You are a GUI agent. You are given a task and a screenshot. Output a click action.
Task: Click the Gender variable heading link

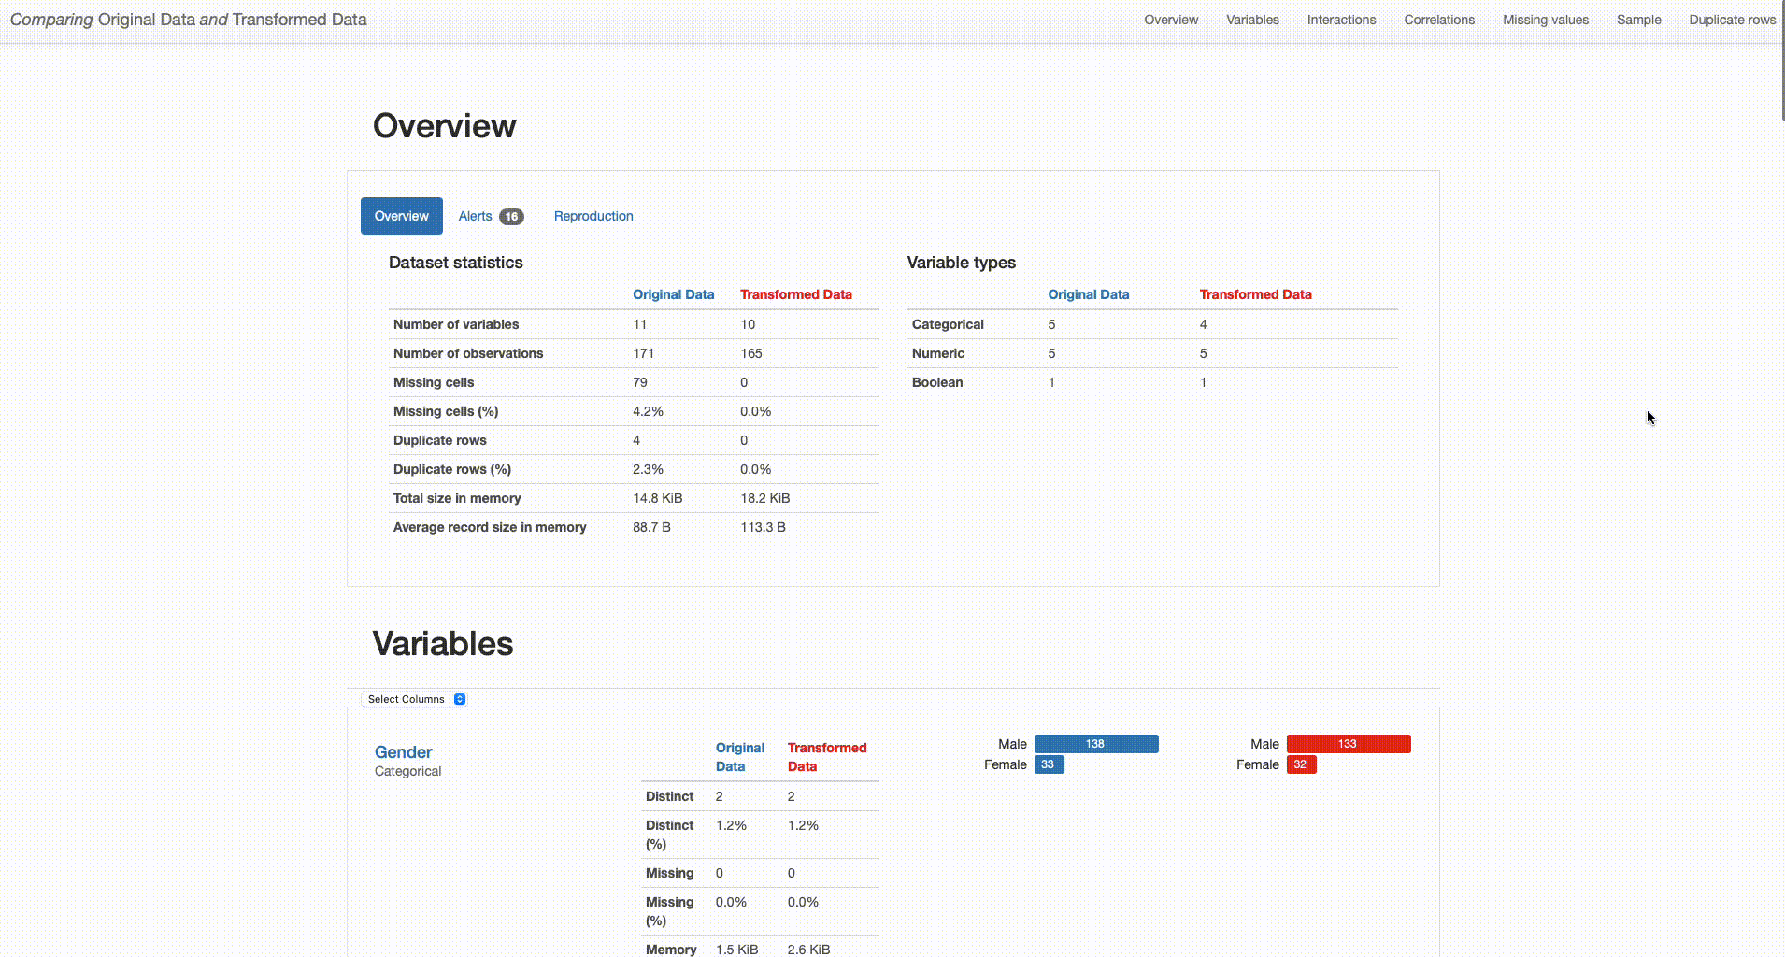pyautogui.click(x=404, y=752)
